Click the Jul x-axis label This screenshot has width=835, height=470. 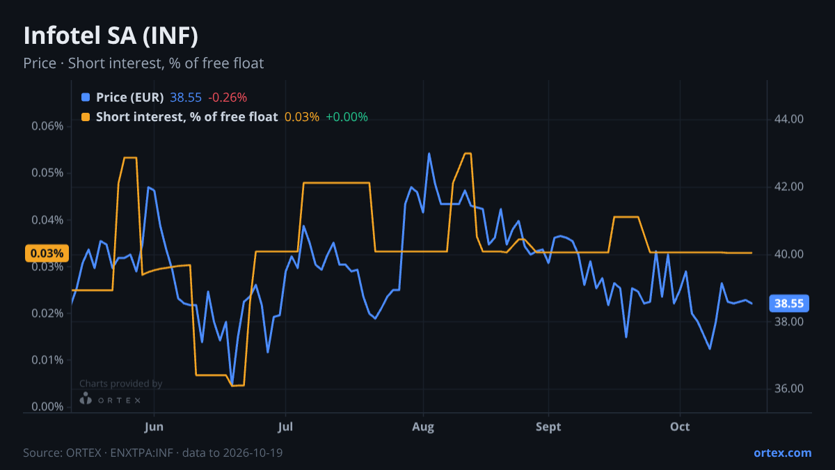[285, 426]
